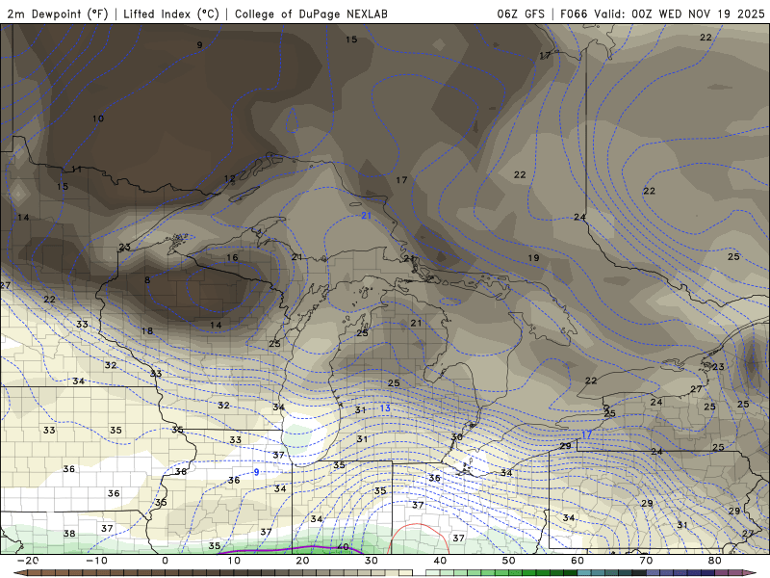This screenshot has height=578, width=770.
Task: Click the "06Z GFS" model run label
Action: click(521, 13)
